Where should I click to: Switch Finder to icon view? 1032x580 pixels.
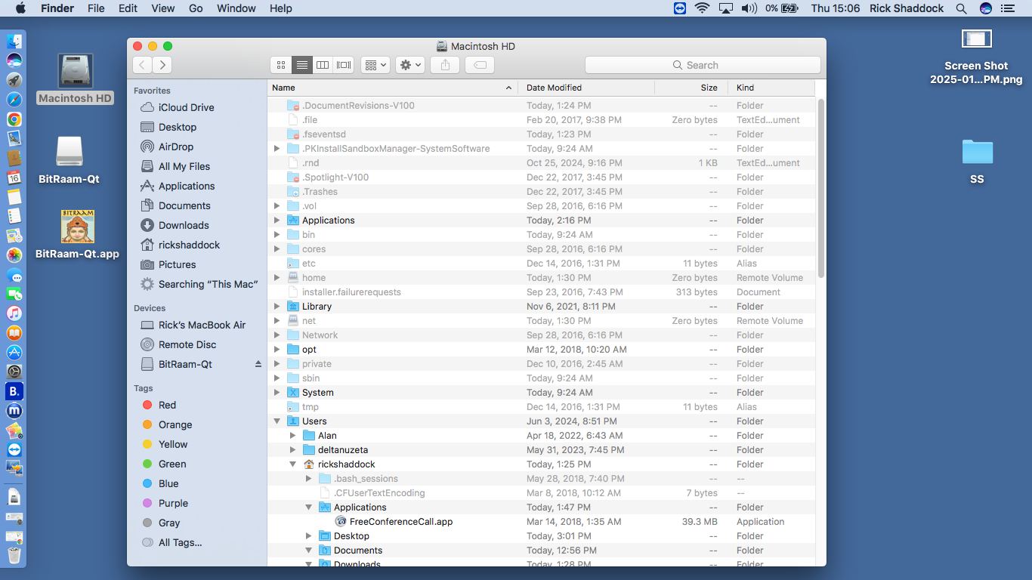click(281, 65)
